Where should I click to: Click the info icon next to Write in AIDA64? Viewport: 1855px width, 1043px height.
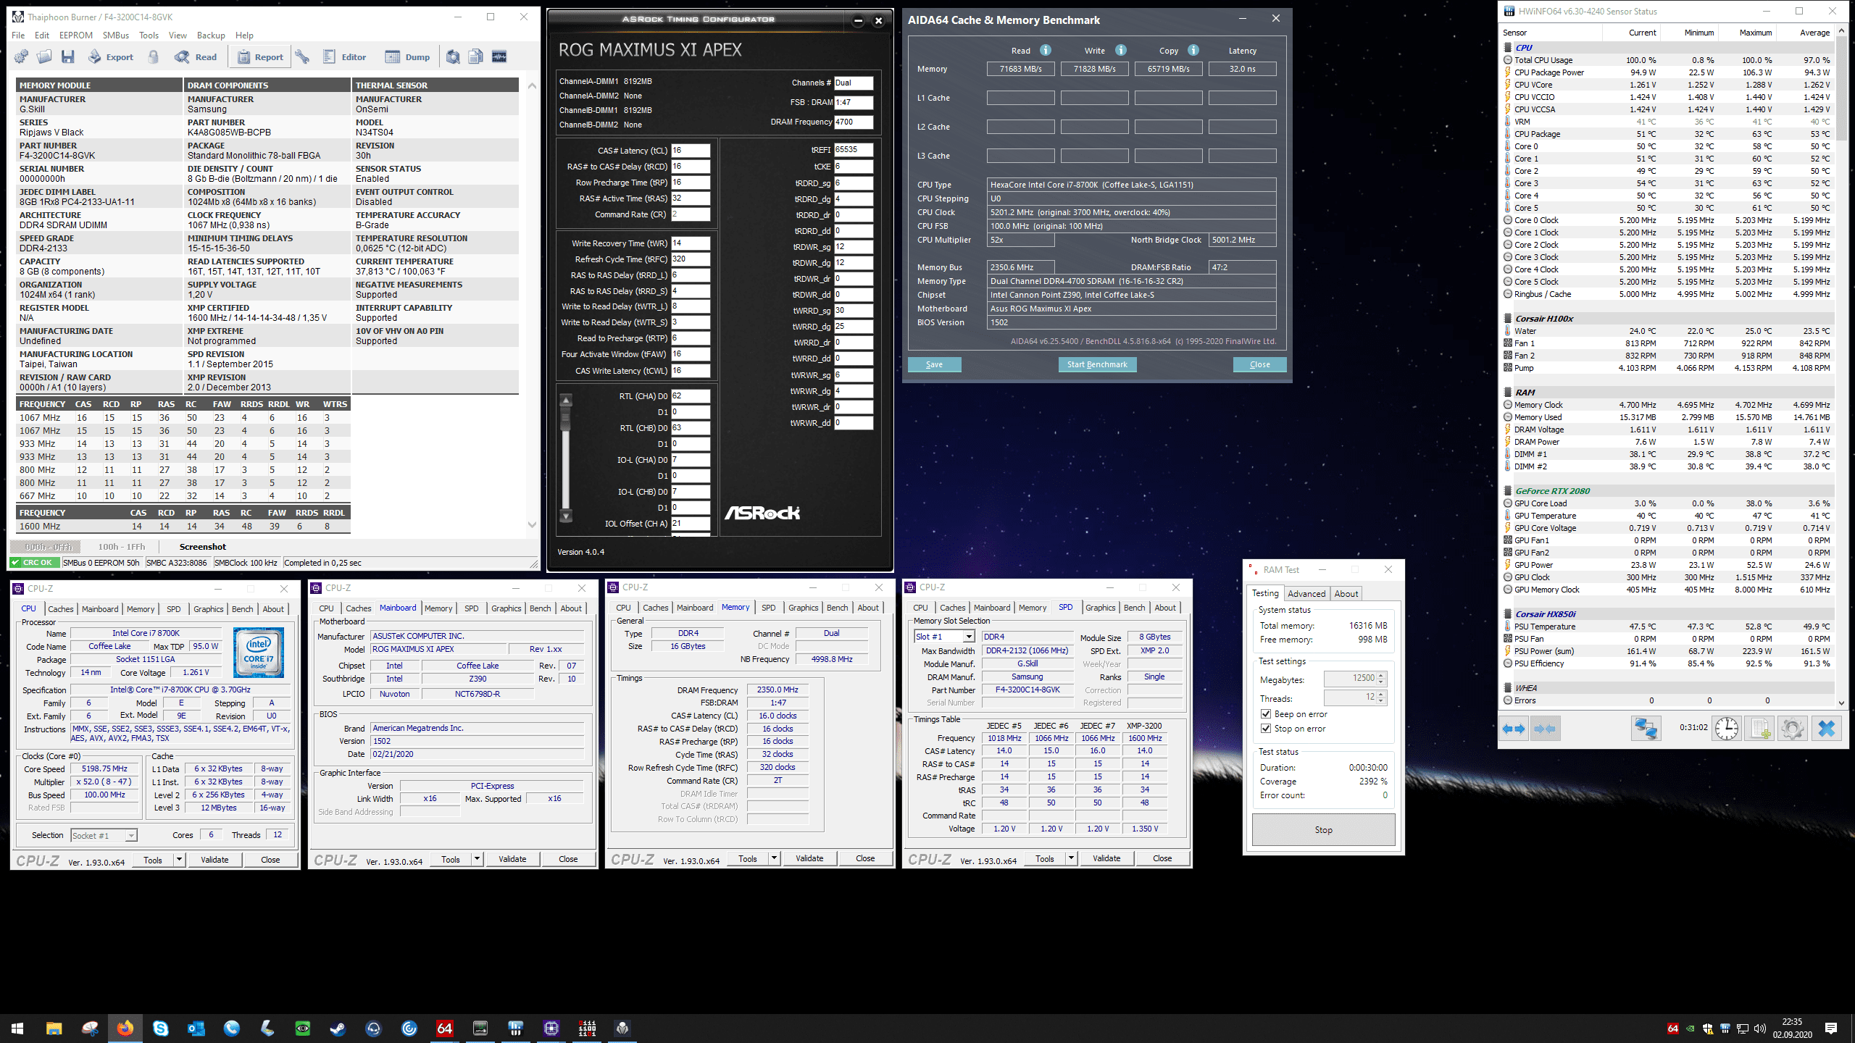(x=1121, y=50)
